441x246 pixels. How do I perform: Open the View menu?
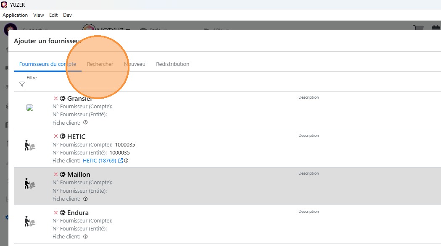coord(39,15)
